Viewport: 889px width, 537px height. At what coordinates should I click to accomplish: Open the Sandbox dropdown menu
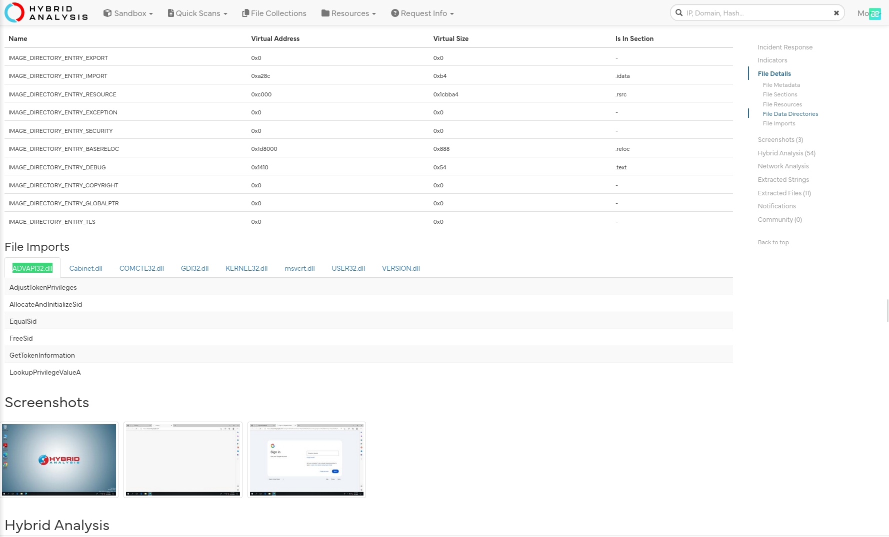[128, 13]
